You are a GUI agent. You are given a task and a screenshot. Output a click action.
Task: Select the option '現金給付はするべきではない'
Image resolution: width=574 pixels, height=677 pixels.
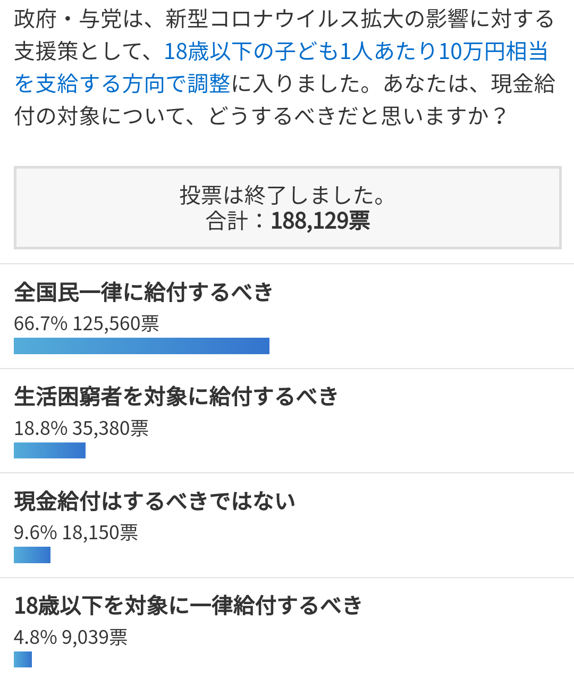(x=155, y=501)
